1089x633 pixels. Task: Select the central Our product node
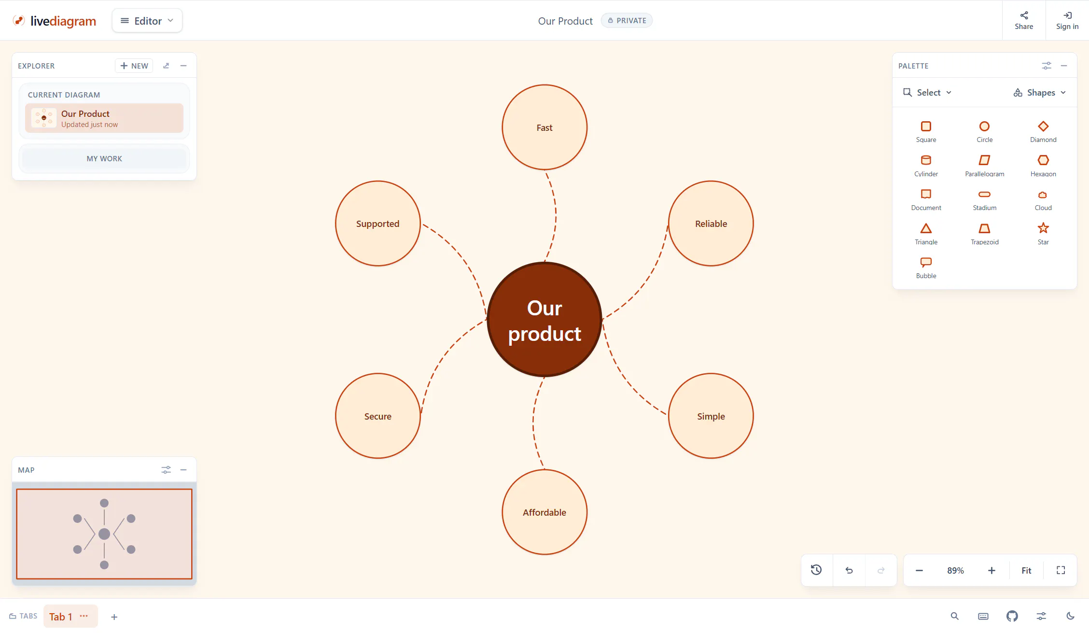(x=544, y=320)
